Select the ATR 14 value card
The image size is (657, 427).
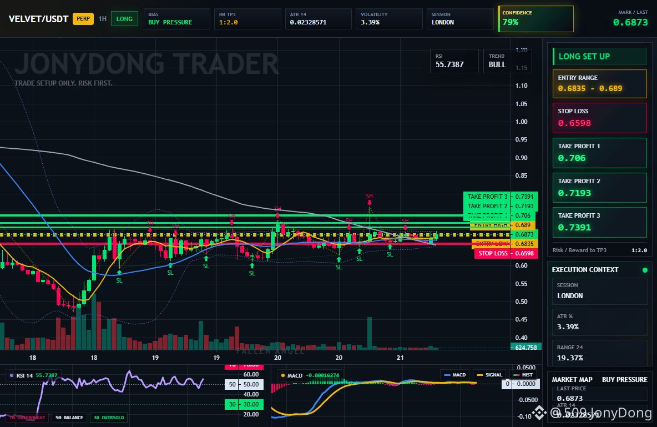[x=319, y=19]
